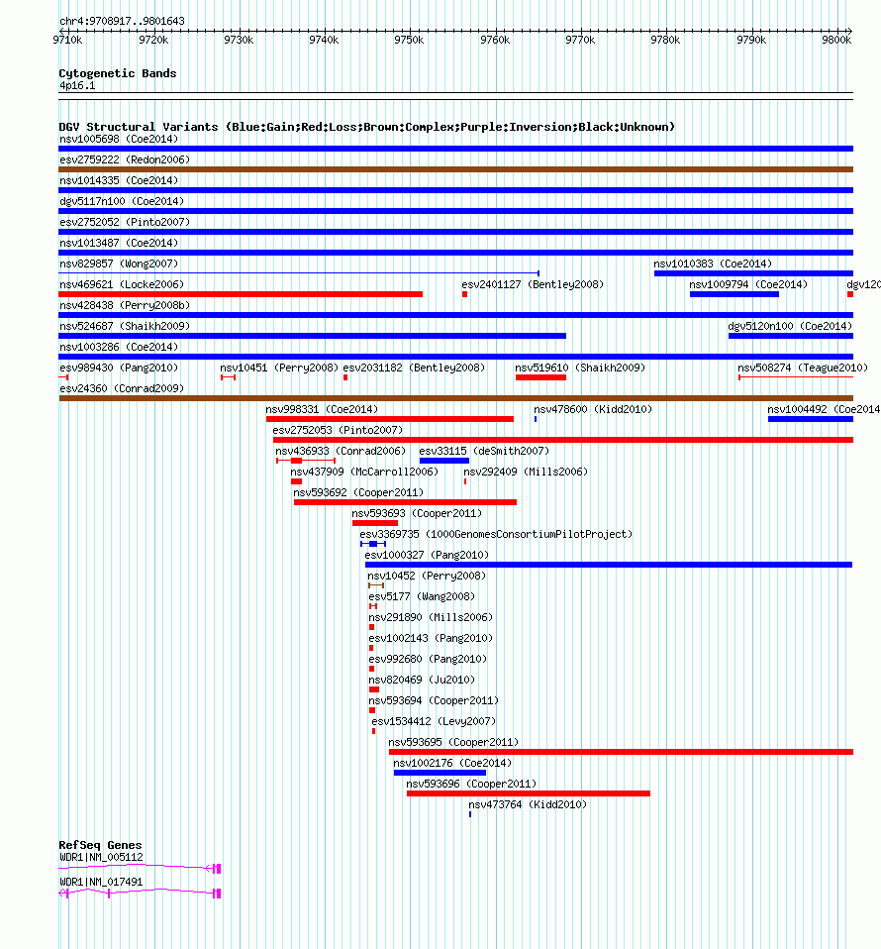Open the esv992680 (Pang2010) label

(x=428, y=659)
